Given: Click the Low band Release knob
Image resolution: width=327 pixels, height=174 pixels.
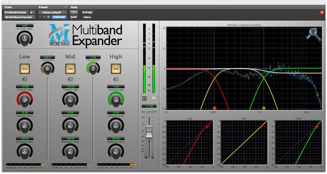Looking at the screenshot, I should click(x=25, y=151).
